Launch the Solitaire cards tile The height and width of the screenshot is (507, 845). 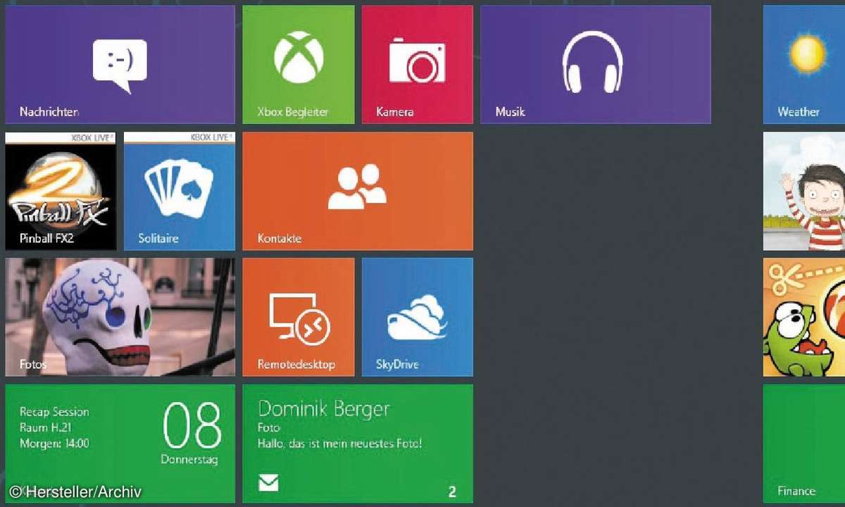[x=180, y=191]
